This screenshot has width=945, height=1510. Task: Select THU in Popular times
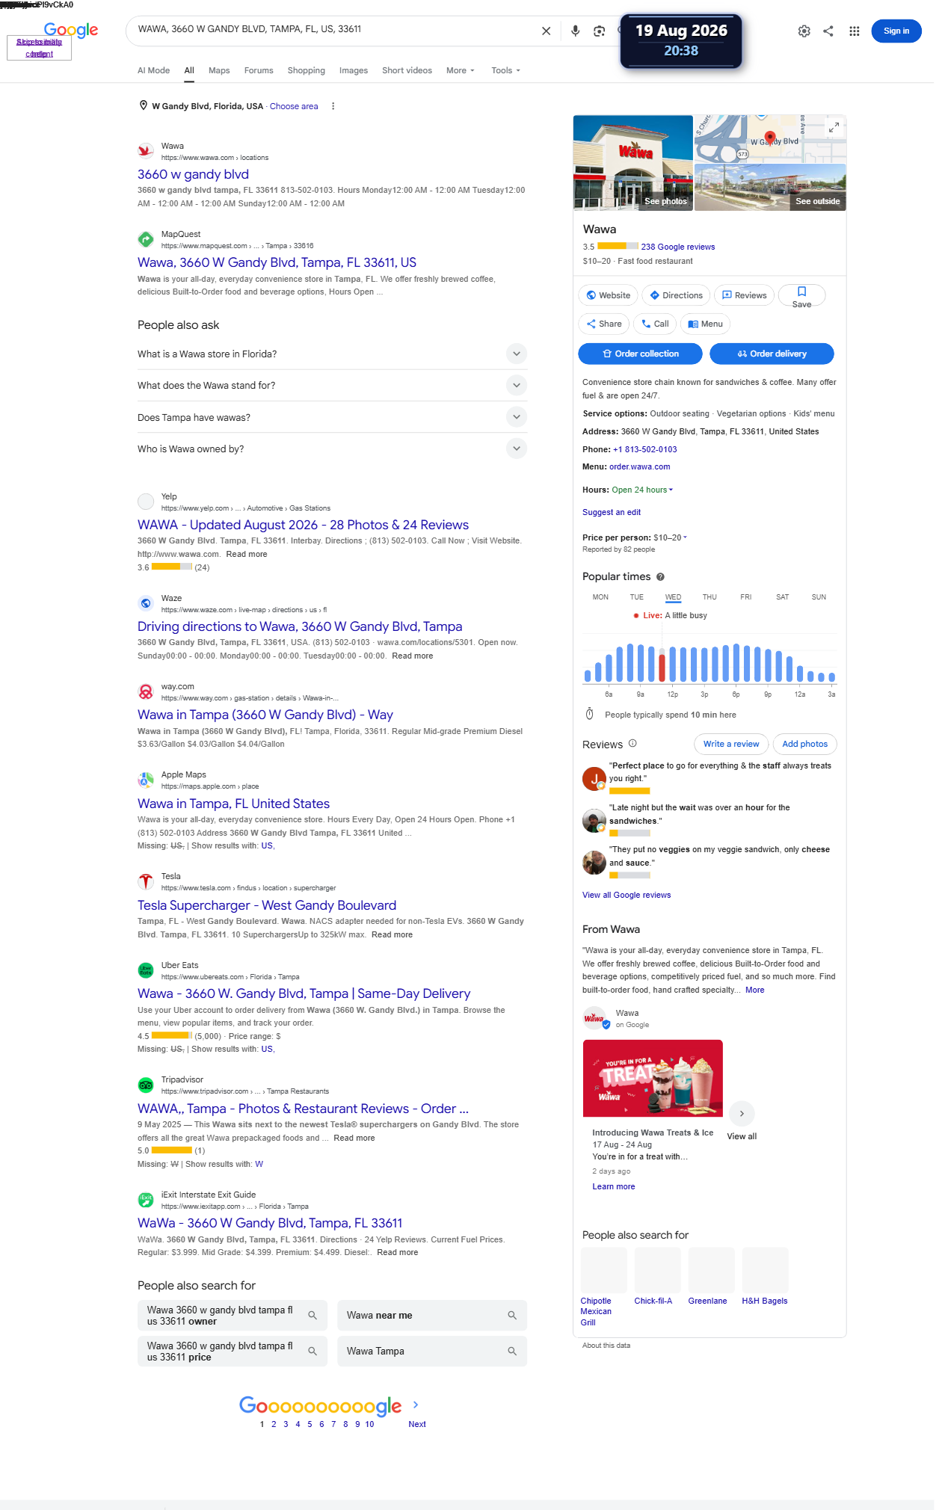pos(709,597)
